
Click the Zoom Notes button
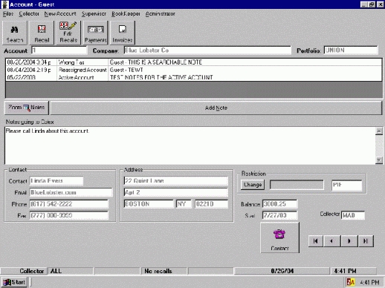[x=27, y=108]
